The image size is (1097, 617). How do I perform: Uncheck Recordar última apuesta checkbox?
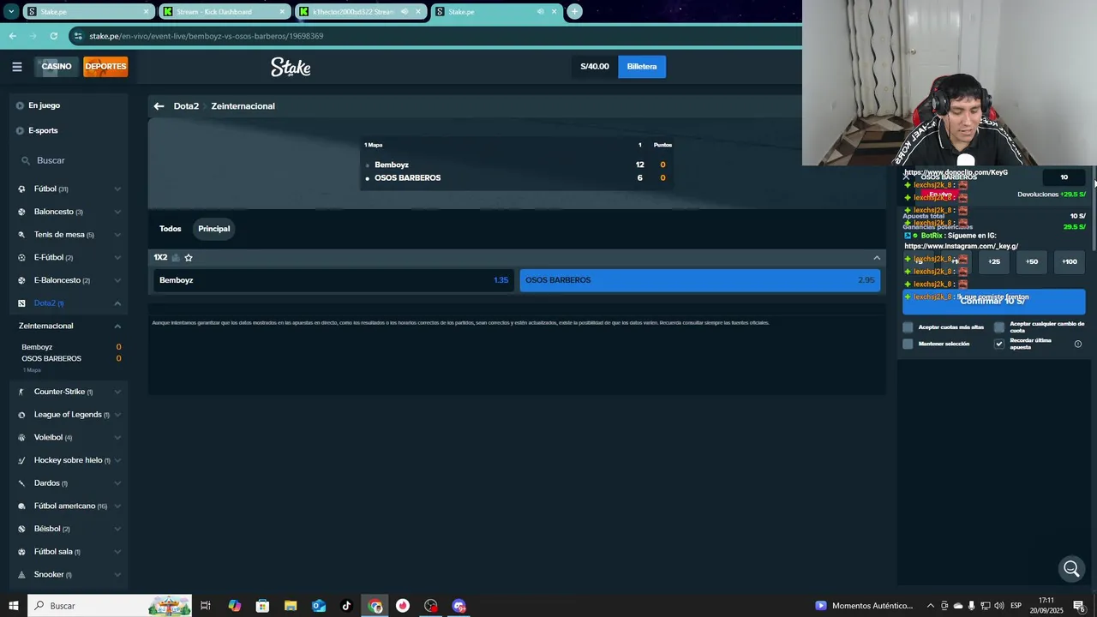(x=999, y=344)
